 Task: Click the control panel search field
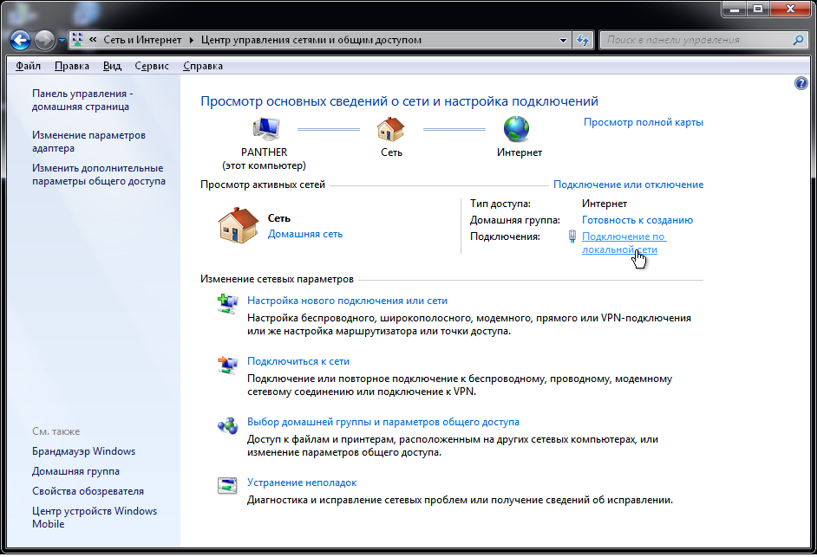(x=694, y=40)
